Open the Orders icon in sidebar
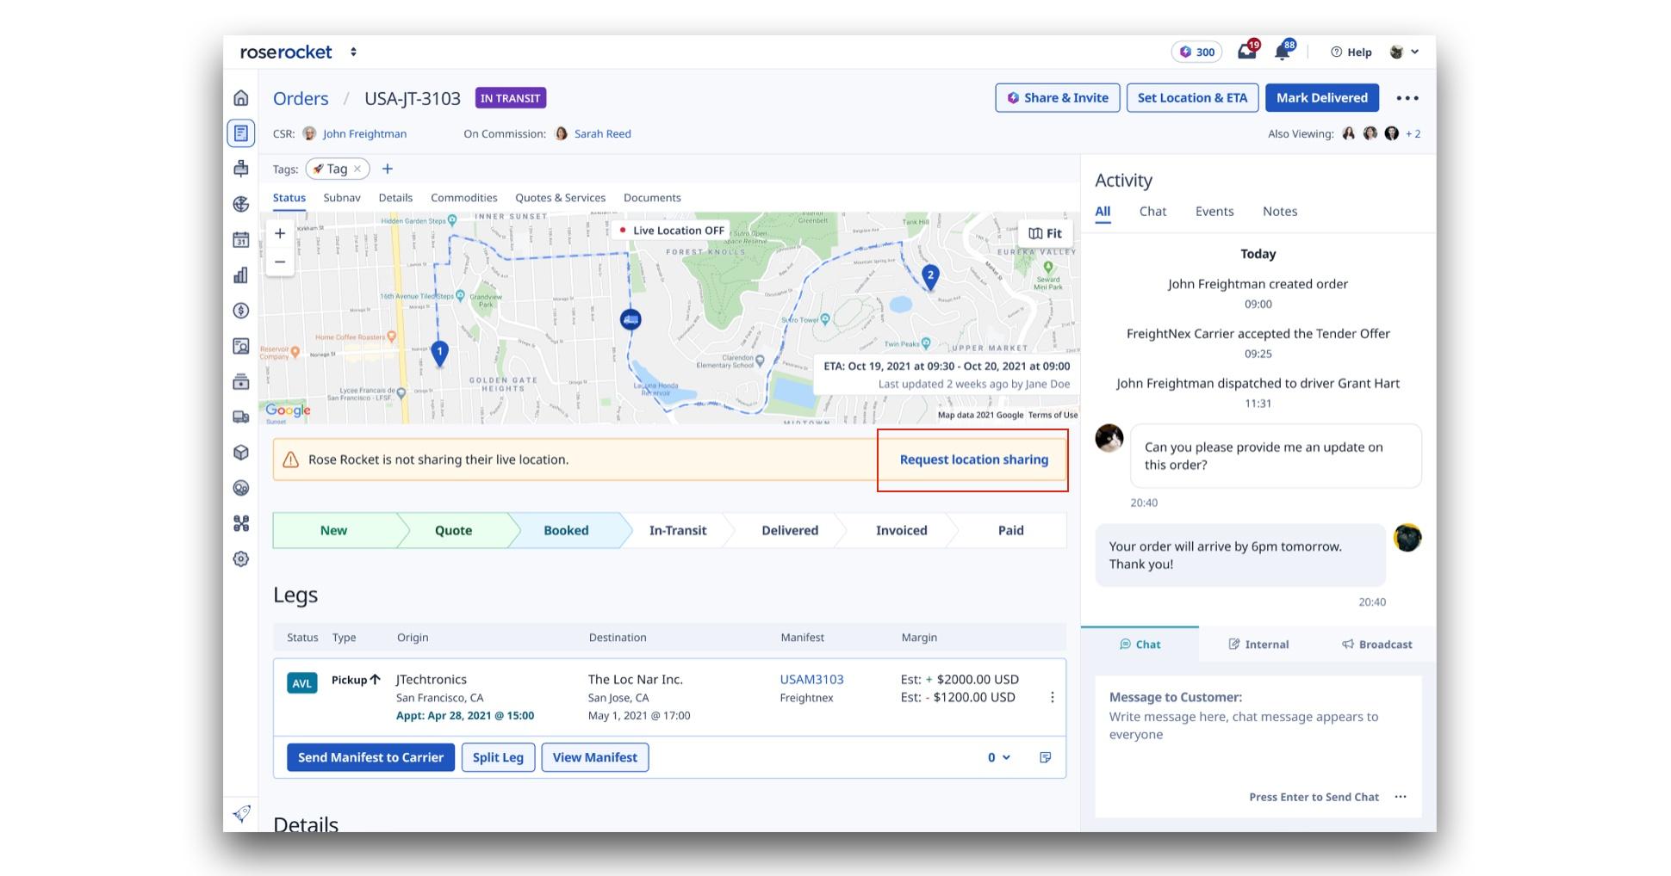This screenshot has height=876, width=1671. pos(241,133)
